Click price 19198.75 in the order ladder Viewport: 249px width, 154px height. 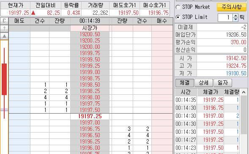(x=90, y=79)
